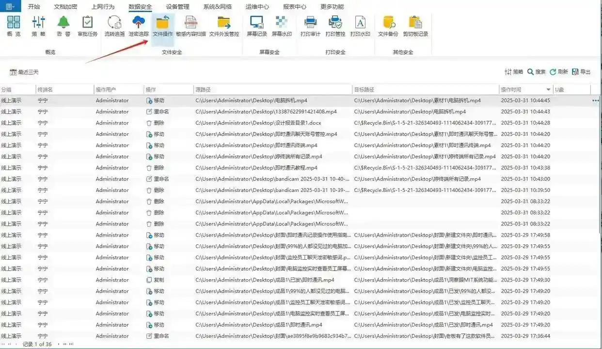Open the 最近三天 date range picker
The width and height of the screenshot is (602, 349).
24,72
